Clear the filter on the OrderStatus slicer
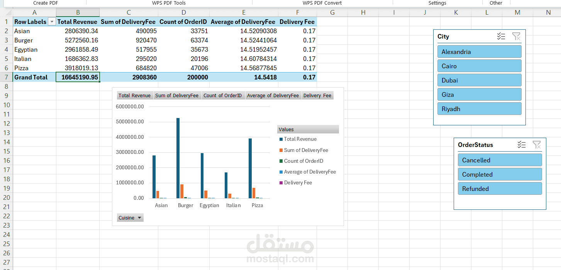Screen dimensions: 561x270 [537, 145]
